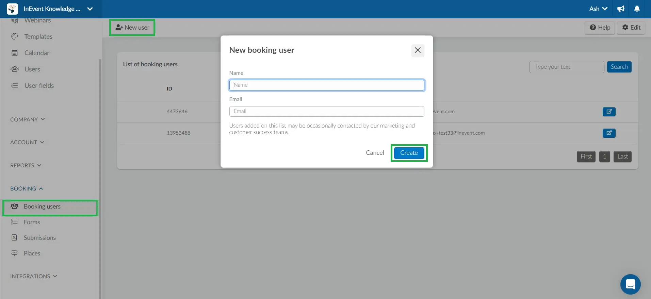The height and width of the screenshot is (299, 651).
Task: Open User fields menu item
Action: click(x=39, y=85)
